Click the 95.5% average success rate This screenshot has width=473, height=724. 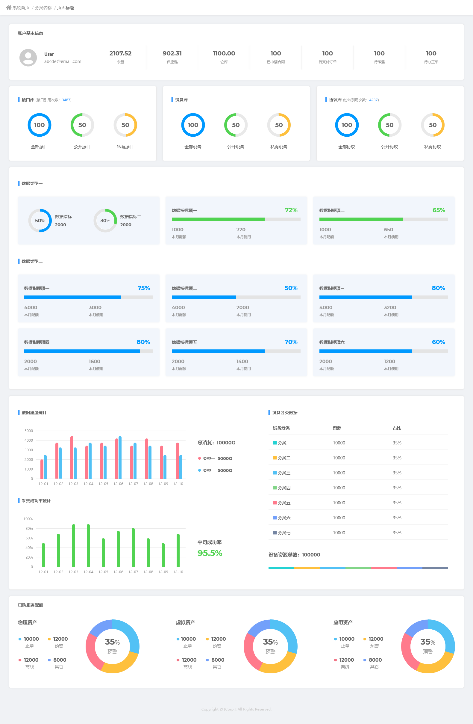210,553
